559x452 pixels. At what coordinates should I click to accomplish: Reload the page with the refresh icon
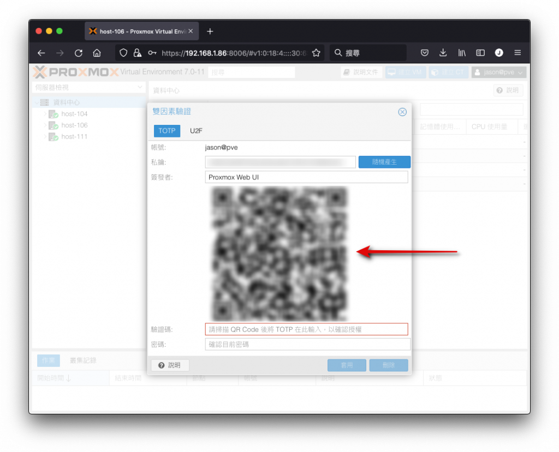pos(79,53)
